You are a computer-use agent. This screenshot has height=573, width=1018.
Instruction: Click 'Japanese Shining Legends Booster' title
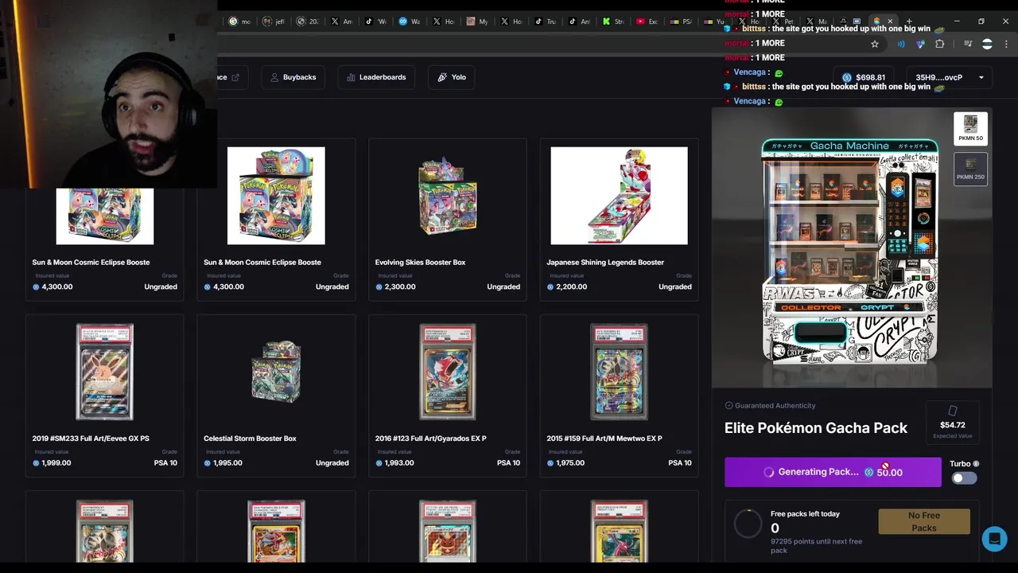[x=604, y=262]
